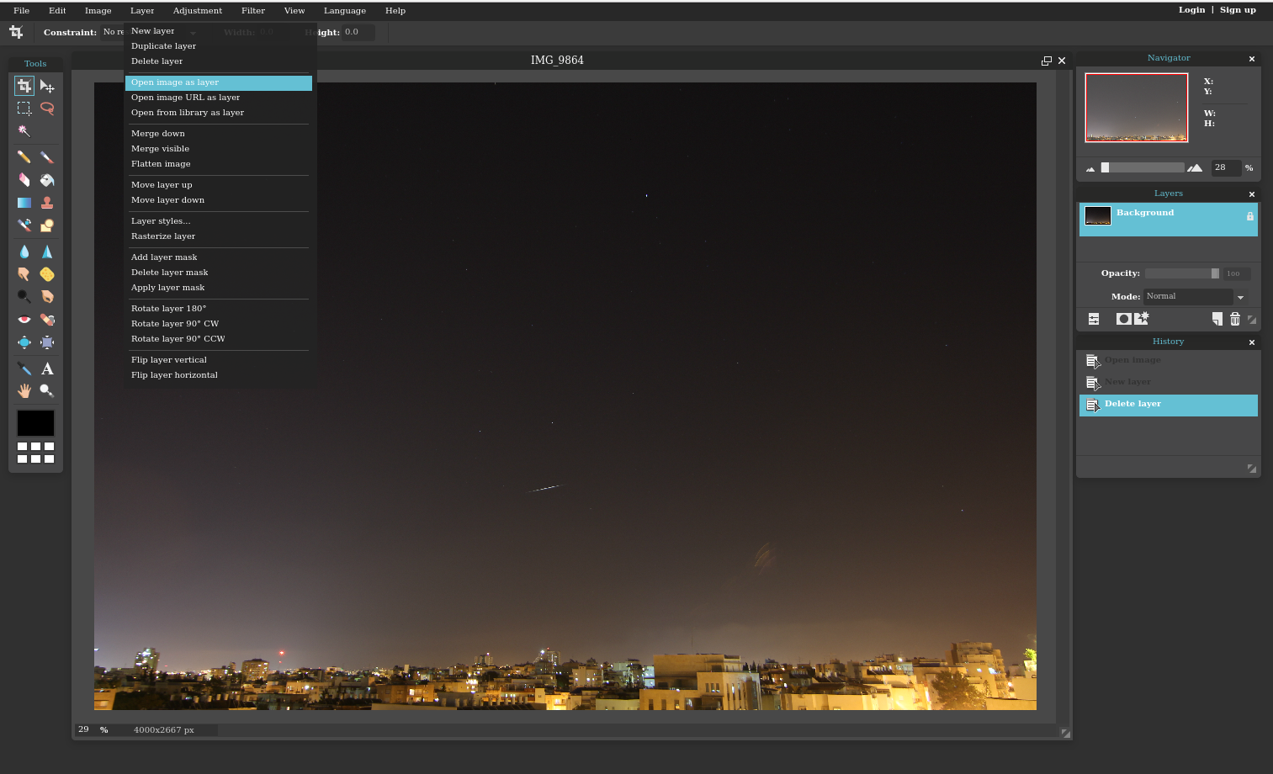Select the Zoom magnifier tool
The image size is (1273, 774).
click(47, 391)
